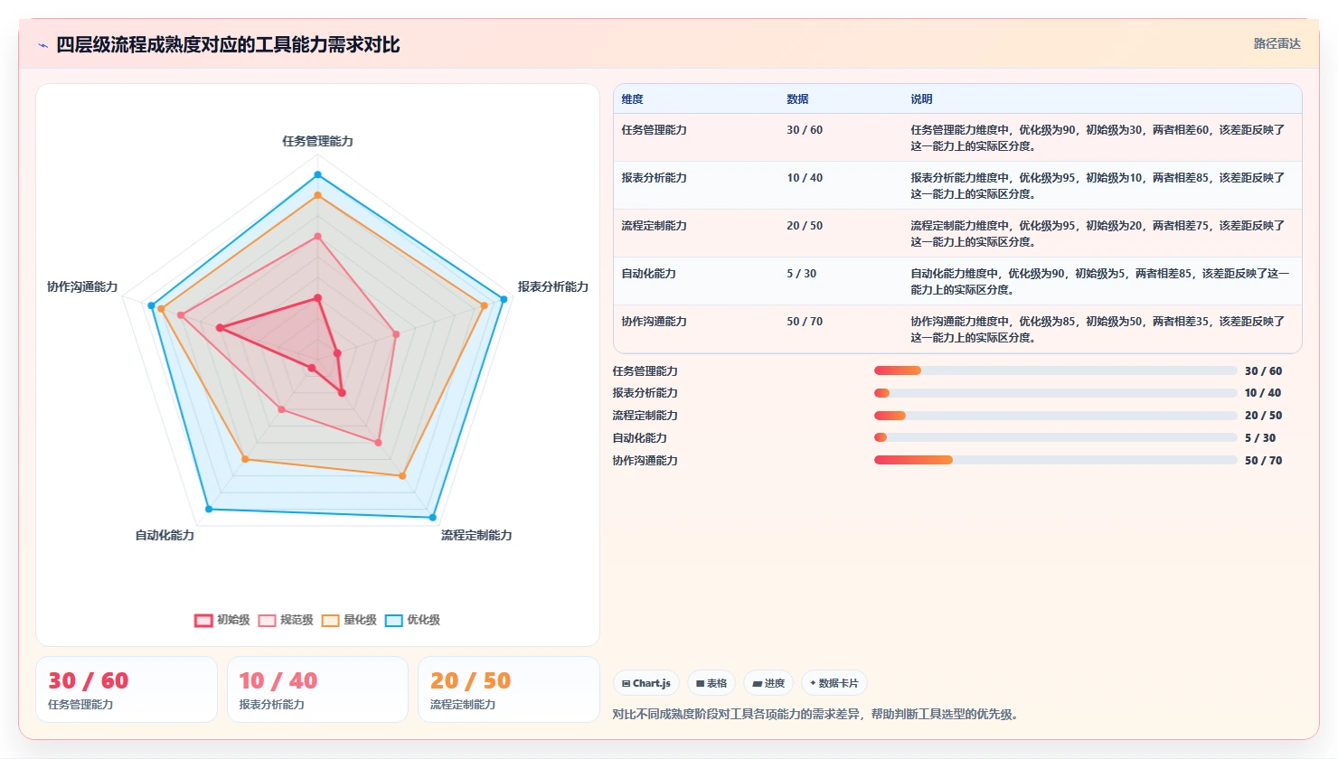The height and width of the screenshot is (759, 1338).
Task: Open the 20 / 50 流程定制能力 data card
Action: (x=509, y=689)
